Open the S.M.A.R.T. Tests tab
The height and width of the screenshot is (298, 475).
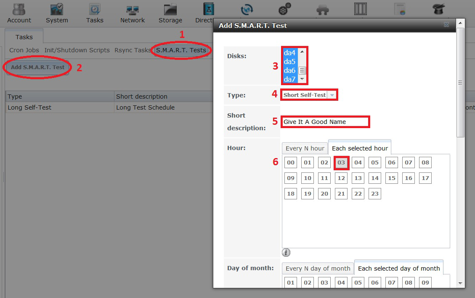pyautogui.click(x=181, y=50)
